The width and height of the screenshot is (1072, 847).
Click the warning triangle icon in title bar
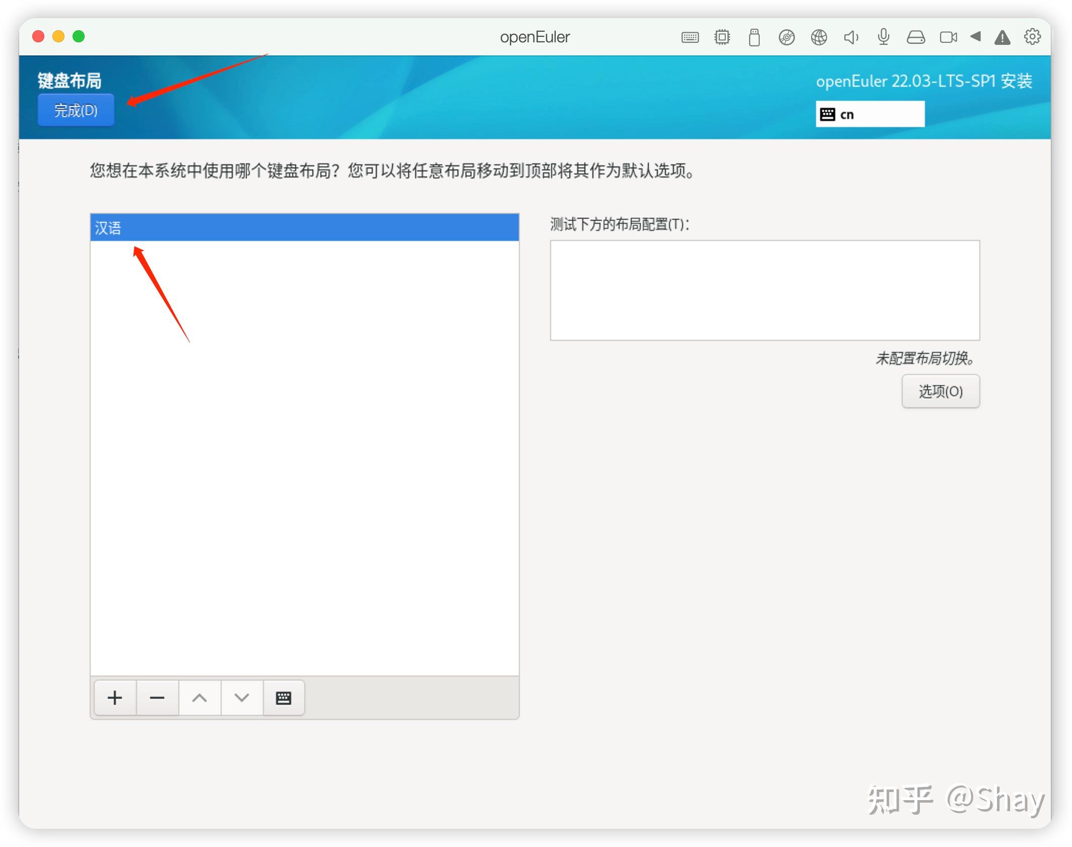(1002, 37)
